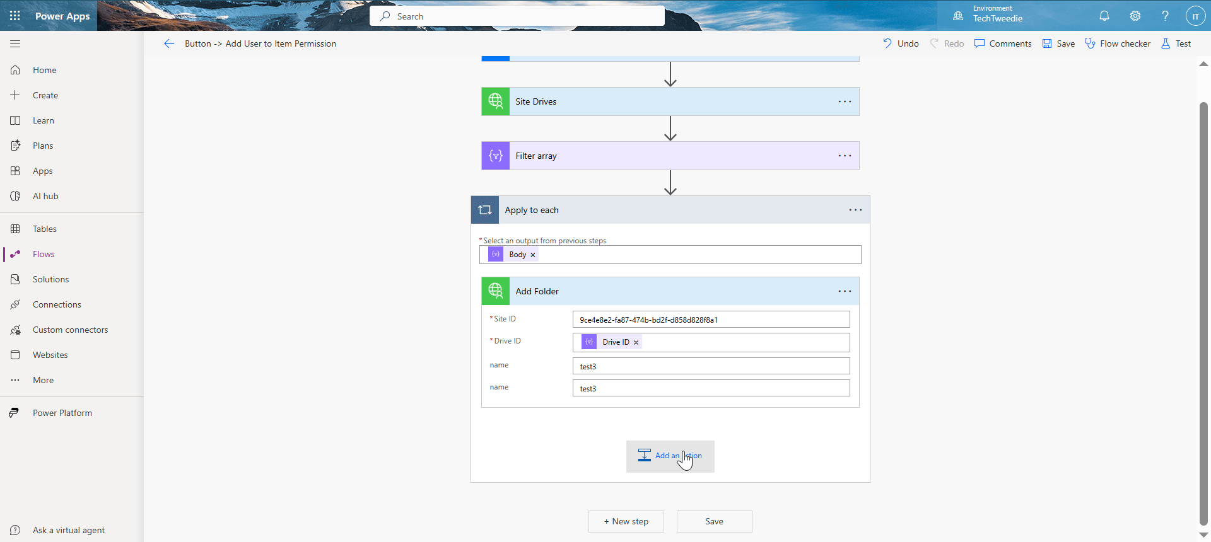Click the Site Drives globe icon
Screen dimensions: 1211x542
pyautogui.click(x=496, y=101)
